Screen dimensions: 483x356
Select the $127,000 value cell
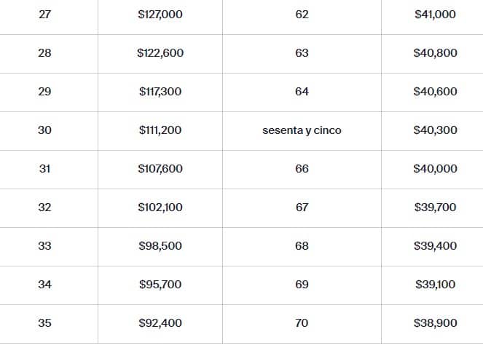tap(160, 15)
